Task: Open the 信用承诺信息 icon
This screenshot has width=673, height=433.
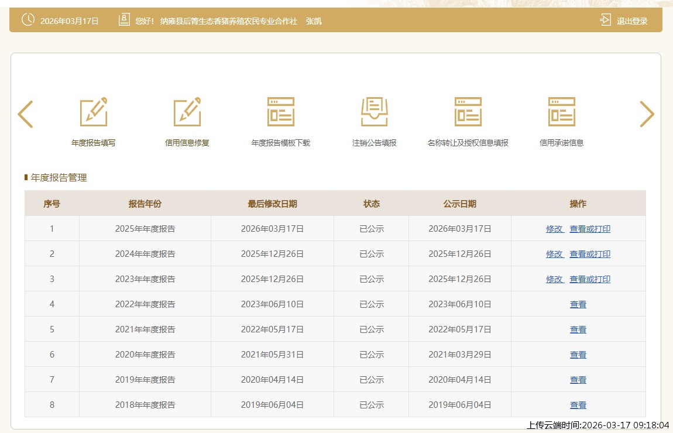Action: (x=562, y=112)
